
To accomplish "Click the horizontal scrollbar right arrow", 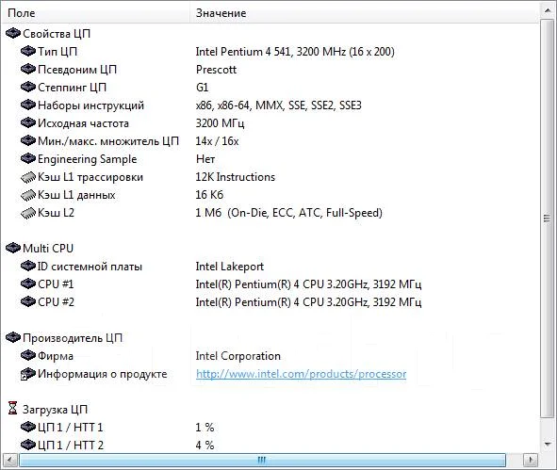I will 531,461.
